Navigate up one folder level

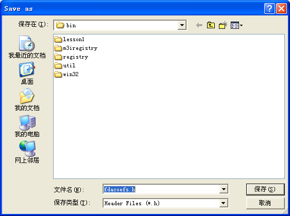point(211,25)
